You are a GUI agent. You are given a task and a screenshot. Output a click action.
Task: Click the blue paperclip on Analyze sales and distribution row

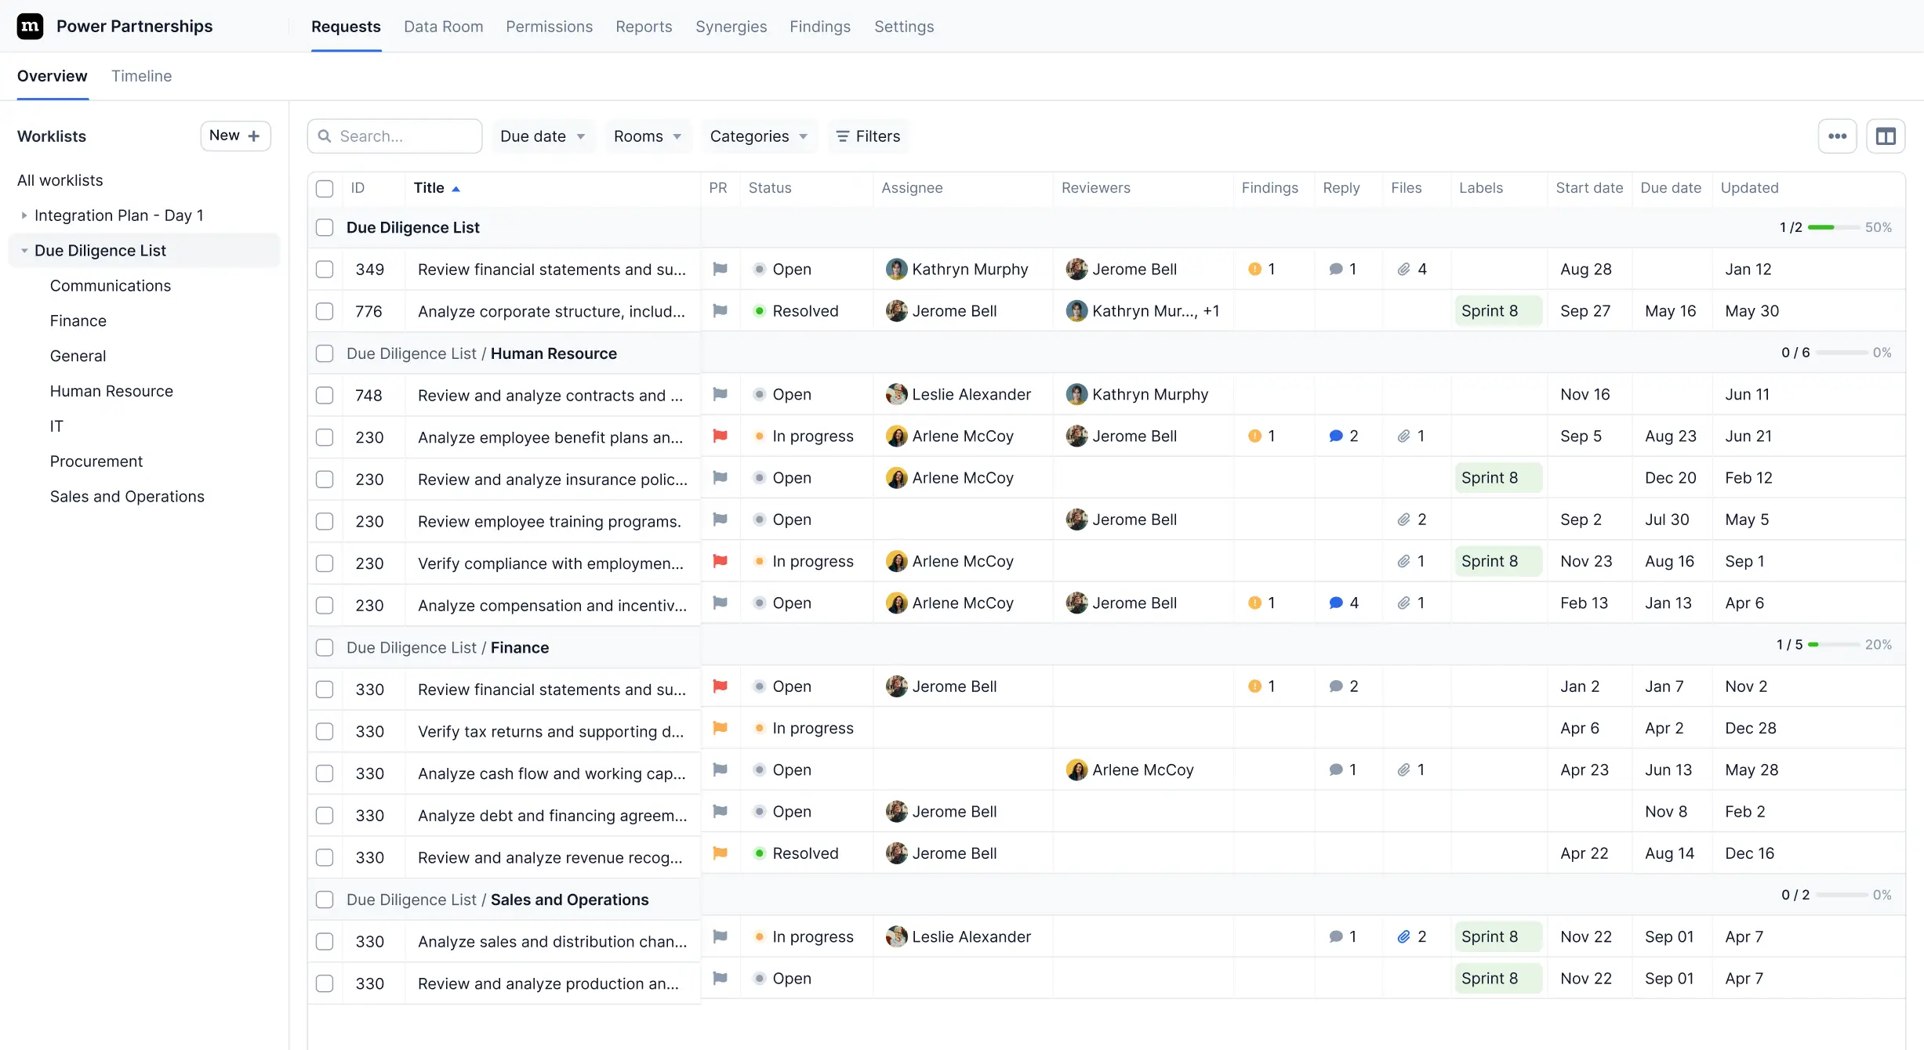pos(1403,937)
